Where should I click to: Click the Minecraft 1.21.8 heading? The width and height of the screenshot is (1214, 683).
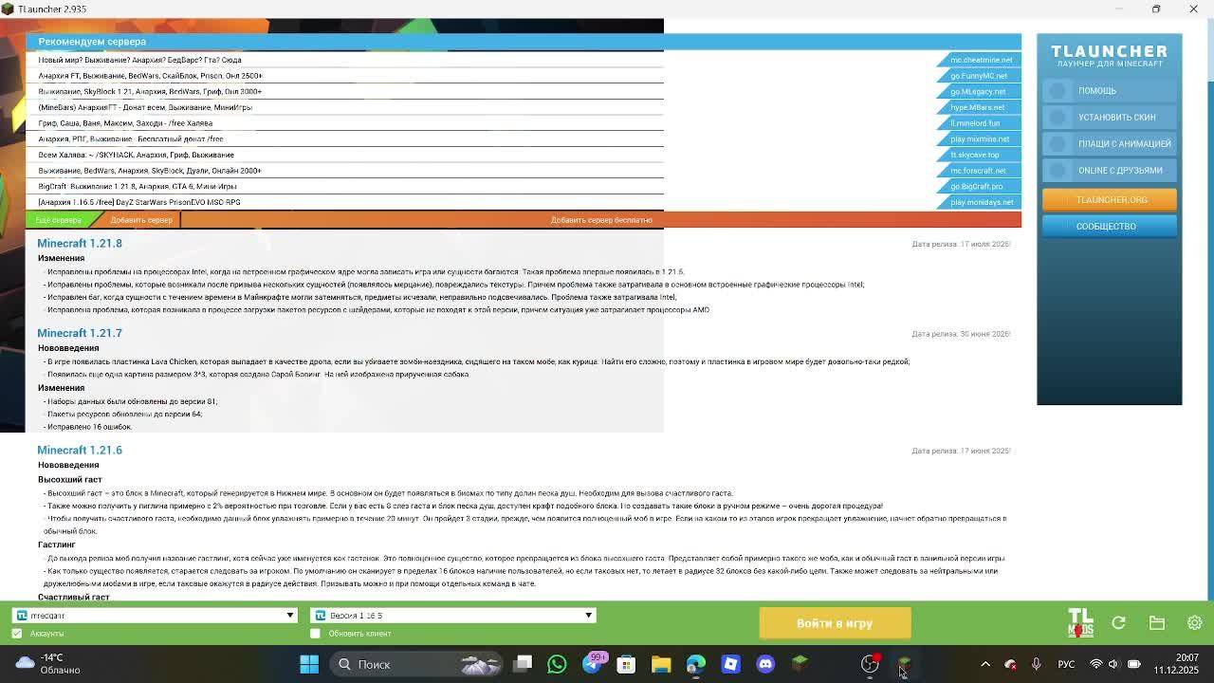click(80, 244)
